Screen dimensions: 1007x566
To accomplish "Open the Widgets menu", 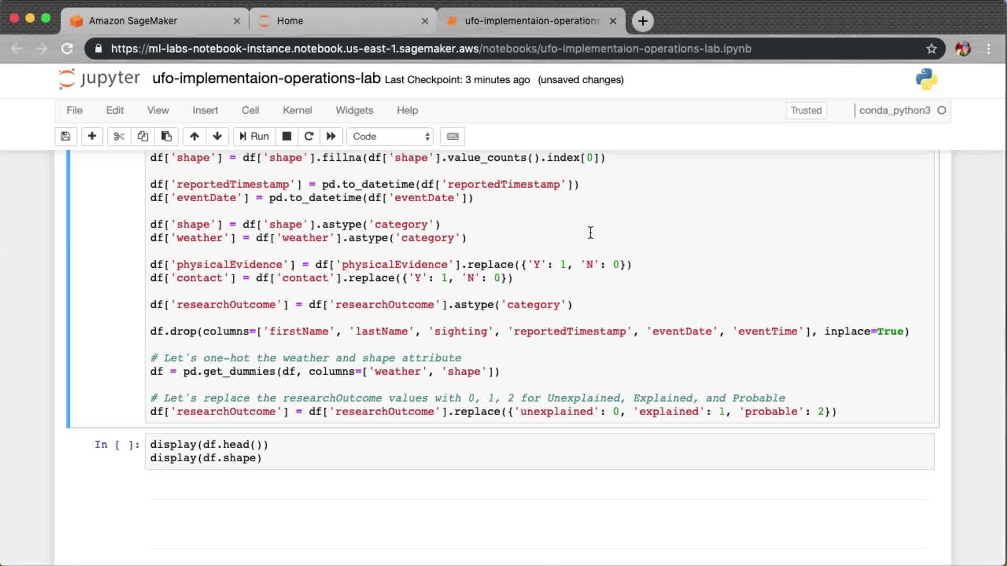I will click(x=354, y=110).
